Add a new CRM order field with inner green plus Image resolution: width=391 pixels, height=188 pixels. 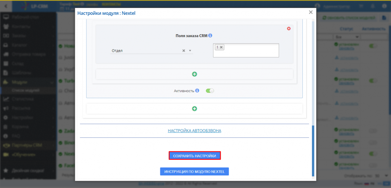(x=194, y=74)
